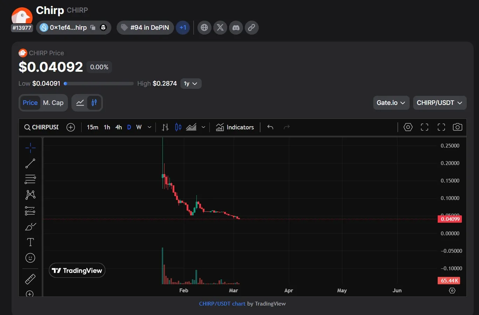Open the Discord community link icon
This screenshot has height=315, width=479.
click(236, 28)
